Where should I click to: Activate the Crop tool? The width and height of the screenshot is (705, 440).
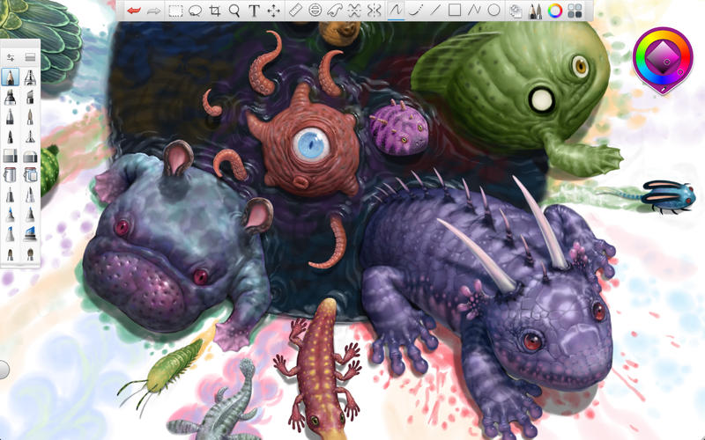point(215,11)
